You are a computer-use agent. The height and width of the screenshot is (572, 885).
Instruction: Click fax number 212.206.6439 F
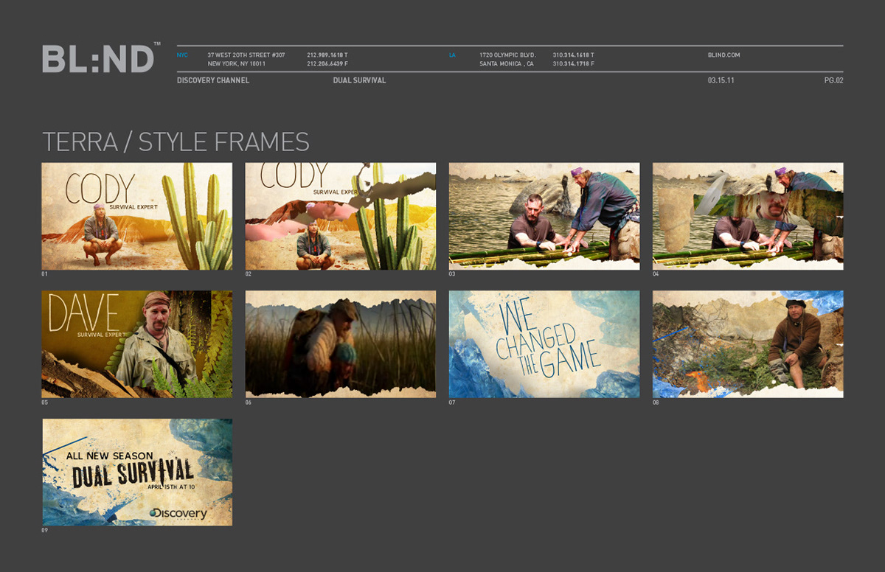click(327, 64)
